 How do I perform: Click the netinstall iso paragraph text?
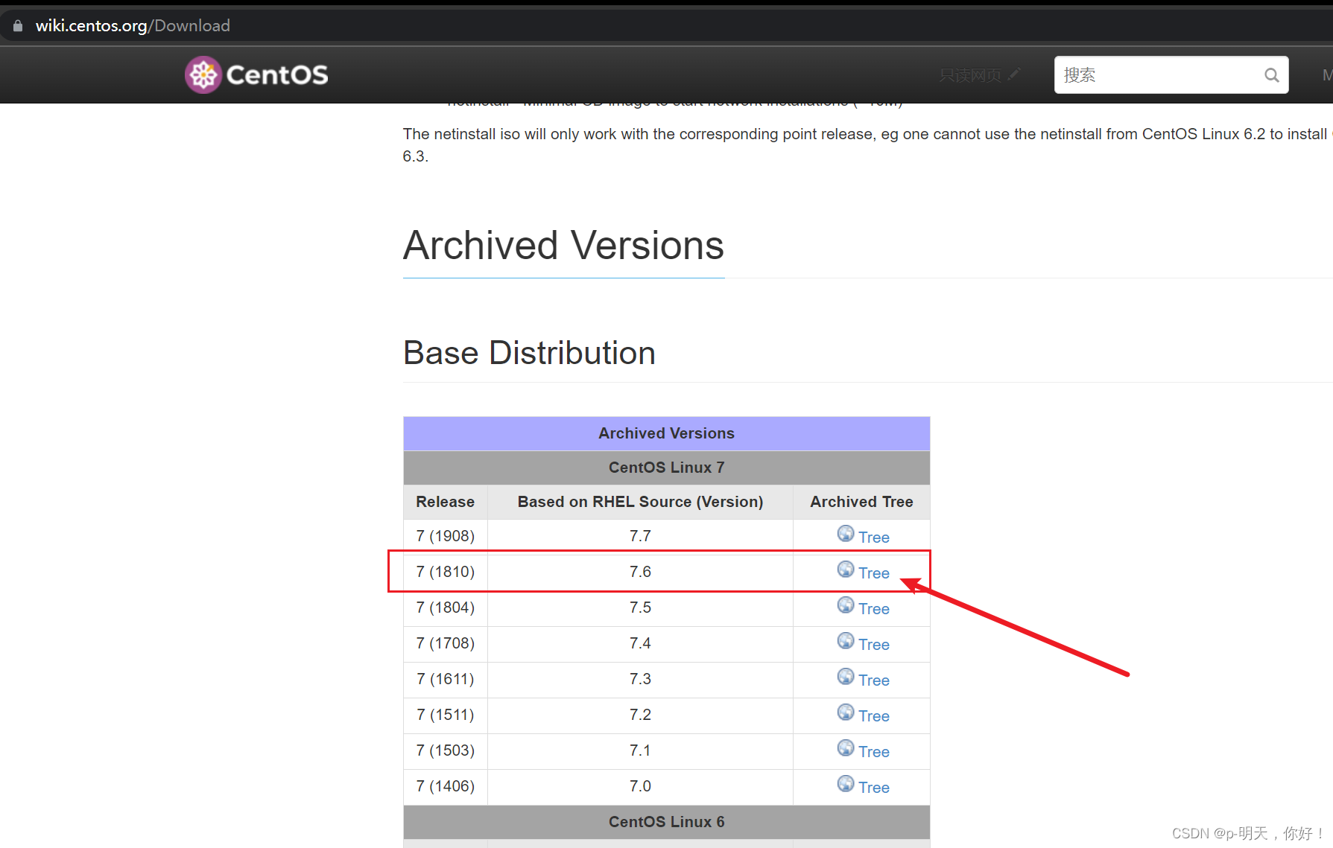pyautogui.click(x=867, y=145)
